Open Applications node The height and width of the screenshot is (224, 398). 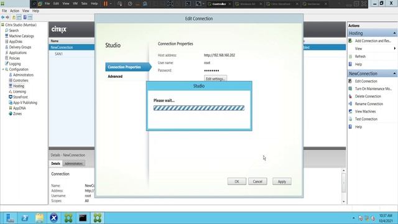point(18,52)
